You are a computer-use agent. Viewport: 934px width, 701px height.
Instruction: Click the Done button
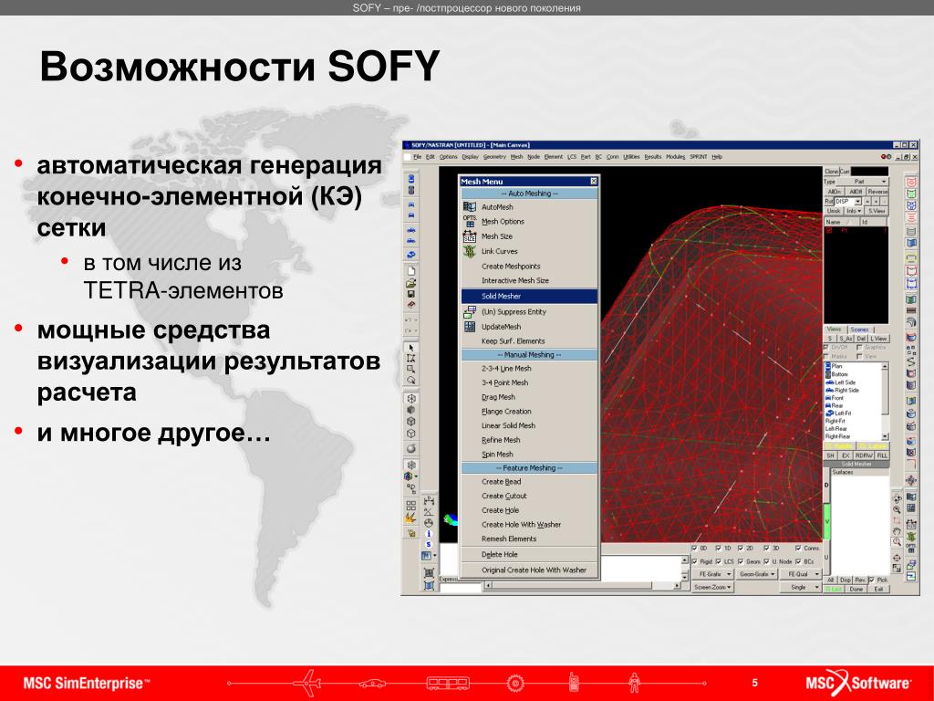856,589
